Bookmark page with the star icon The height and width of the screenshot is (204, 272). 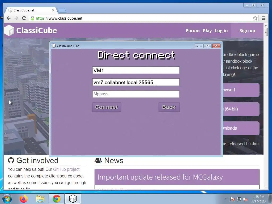pyautogui.click(x=255, y=18)
